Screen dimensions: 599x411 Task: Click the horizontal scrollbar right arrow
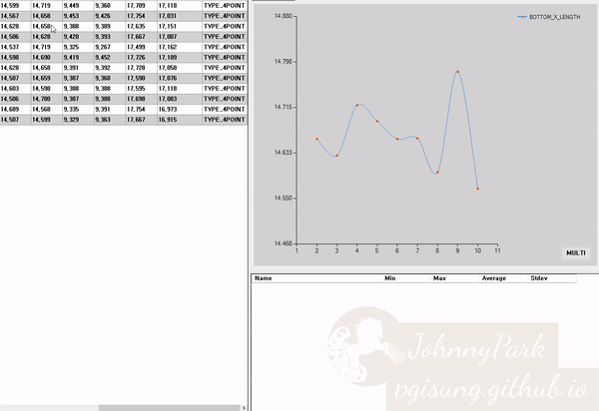click(x=244, y=408)
